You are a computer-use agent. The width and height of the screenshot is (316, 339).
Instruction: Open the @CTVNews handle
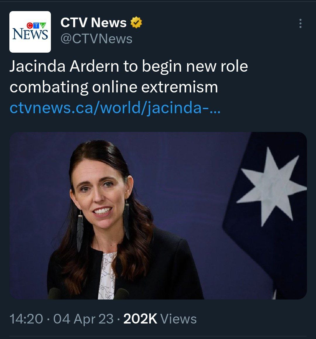97,39
